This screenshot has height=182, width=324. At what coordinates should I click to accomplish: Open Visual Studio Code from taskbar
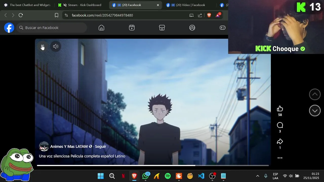[201, 176]
